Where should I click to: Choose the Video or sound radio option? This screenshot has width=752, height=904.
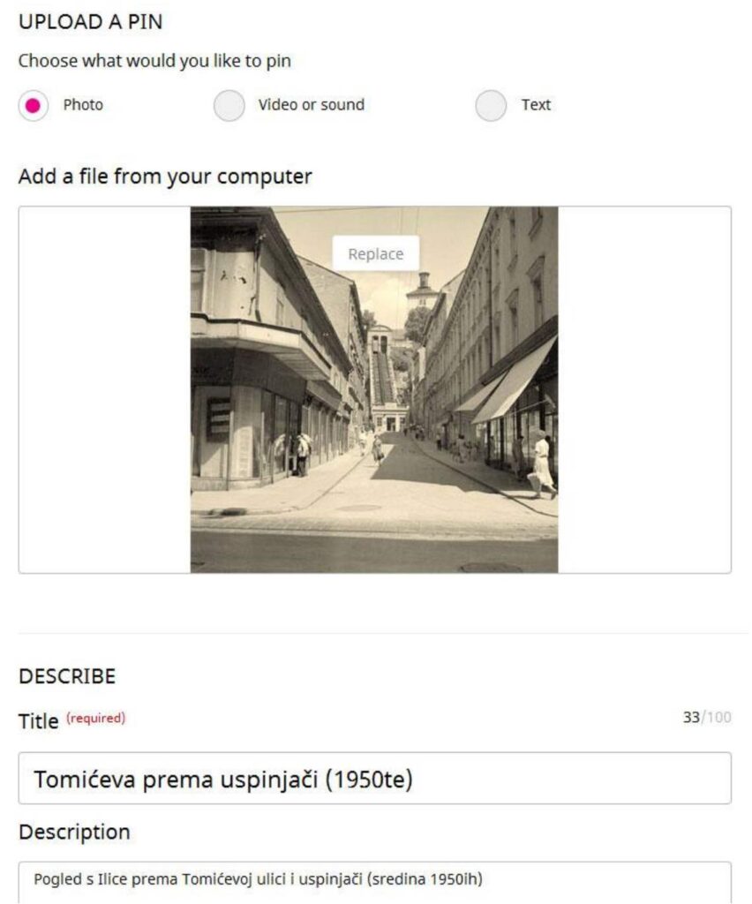pyautogui.click(x=229, y=106)
